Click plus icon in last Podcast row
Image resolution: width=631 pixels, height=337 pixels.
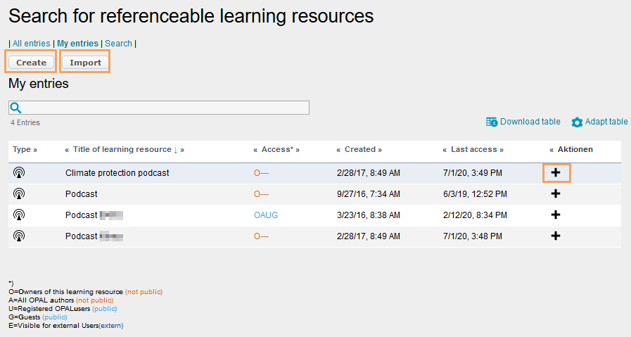[556, 236]
